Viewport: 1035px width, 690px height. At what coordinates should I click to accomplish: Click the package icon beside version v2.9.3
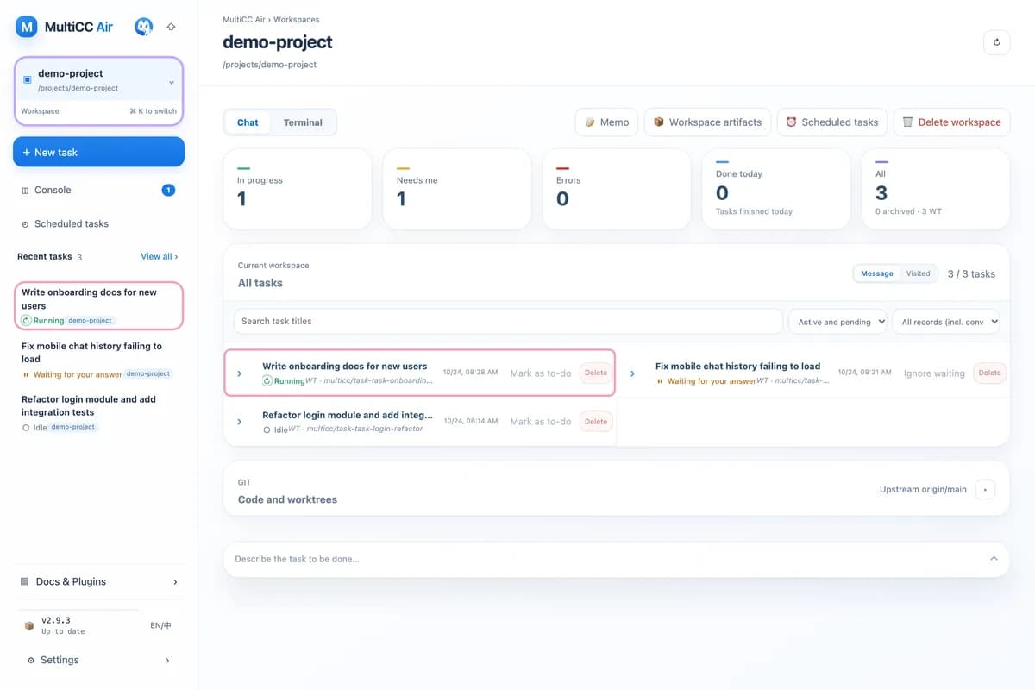[29, 625]
